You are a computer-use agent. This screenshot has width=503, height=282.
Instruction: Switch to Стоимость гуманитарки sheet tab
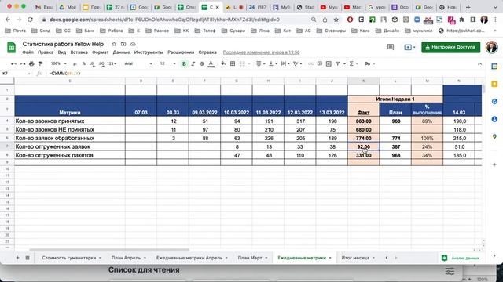(71, 258)
